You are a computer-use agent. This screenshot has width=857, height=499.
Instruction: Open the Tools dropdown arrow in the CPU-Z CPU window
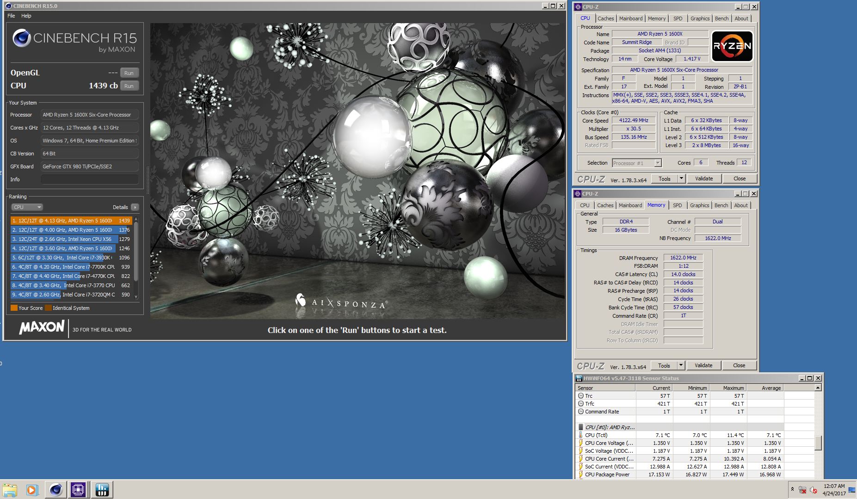681,179
